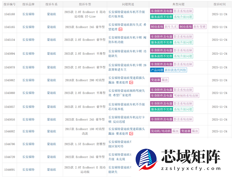232x177 pixels.
Task: Open image icon in complaint 1545165 description
Action: click(120, 29)
